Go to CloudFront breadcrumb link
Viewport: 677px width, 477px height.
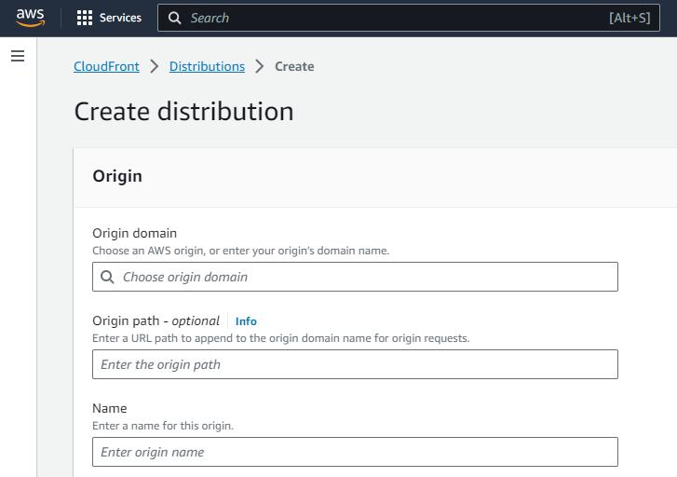(x=106, y=66)
